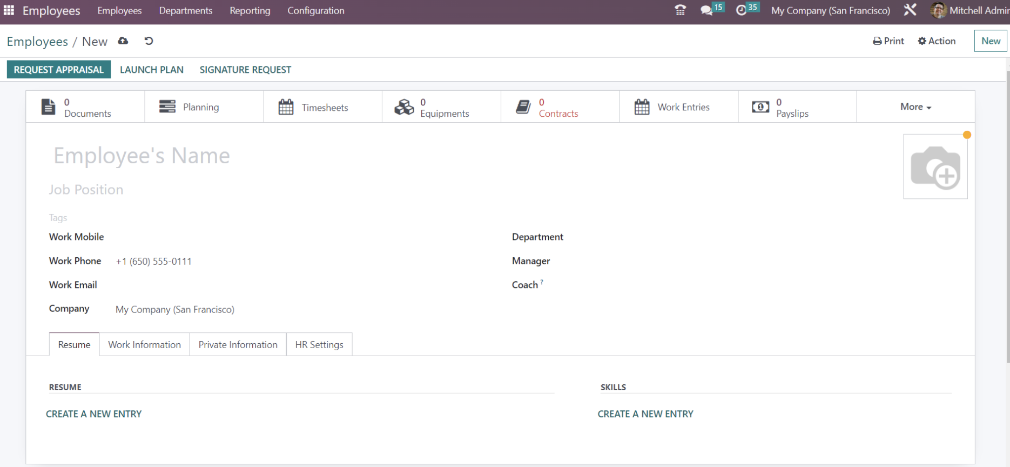1010x467 pixels.
Task: Open the apps grid menu icon
Action: coord(9,10)
